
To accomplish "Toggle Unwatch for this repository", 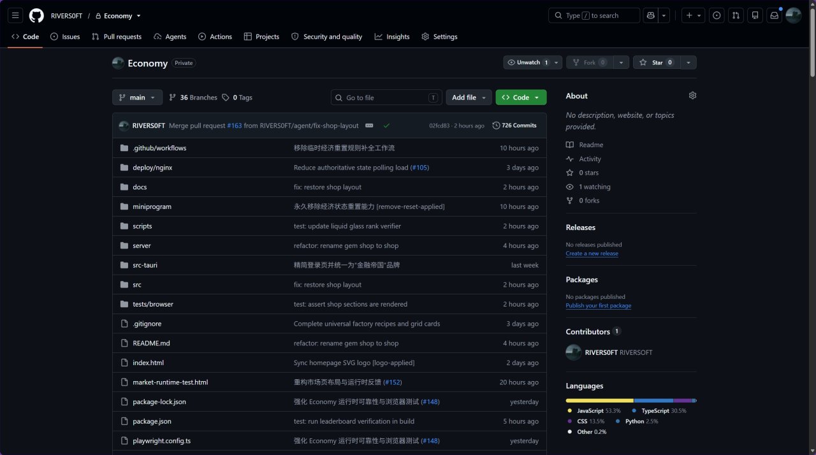I will [527, 62].
